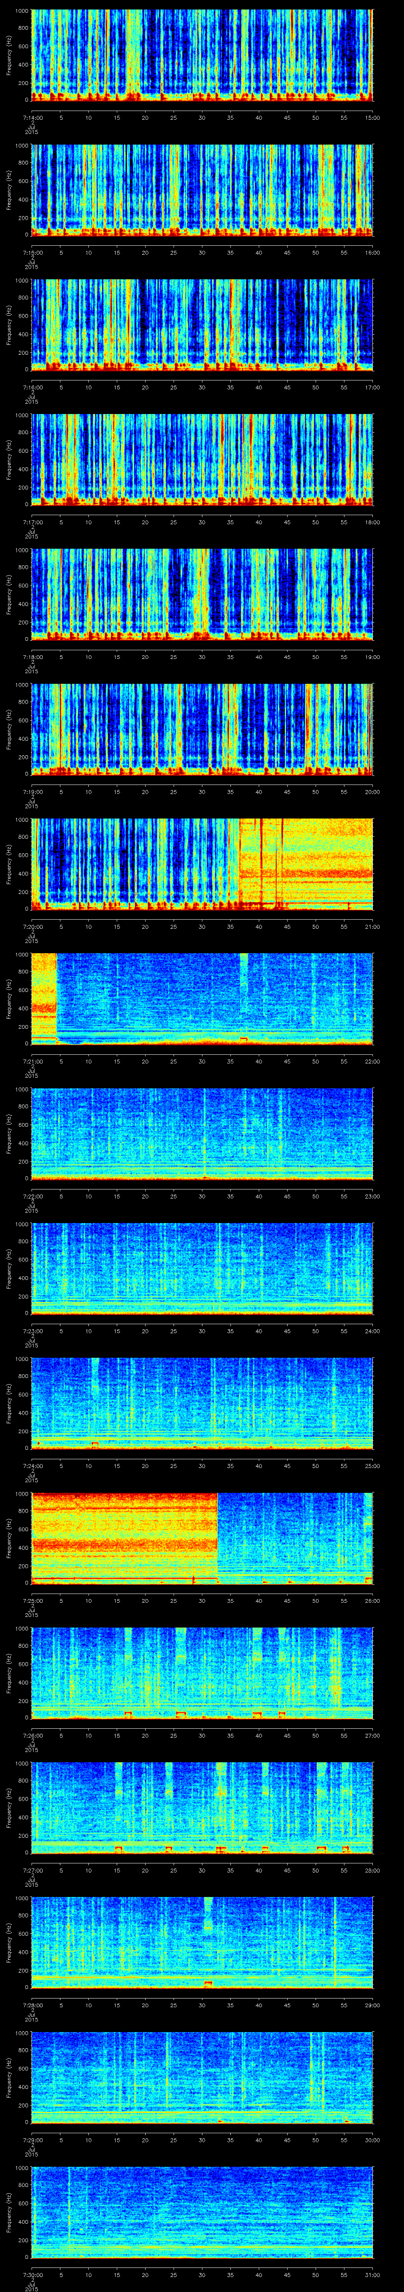
Task: Click the 7:22:00 time axis label
Action: click(x=33, y=1196)
